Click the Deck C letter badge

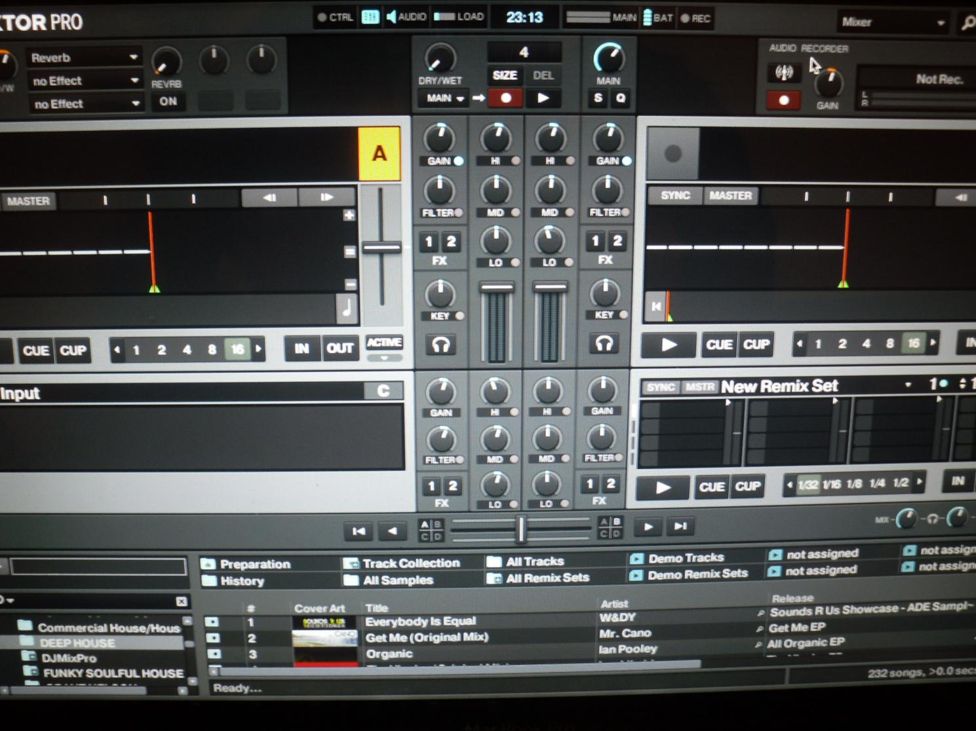(383, 391)
